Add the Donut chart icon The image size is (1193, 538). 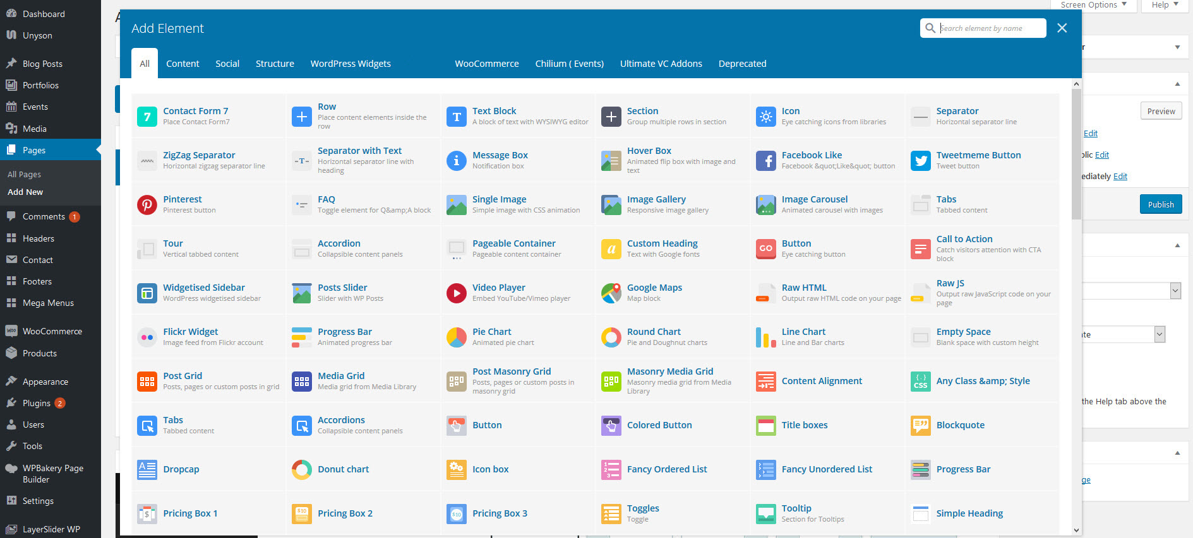302,470
